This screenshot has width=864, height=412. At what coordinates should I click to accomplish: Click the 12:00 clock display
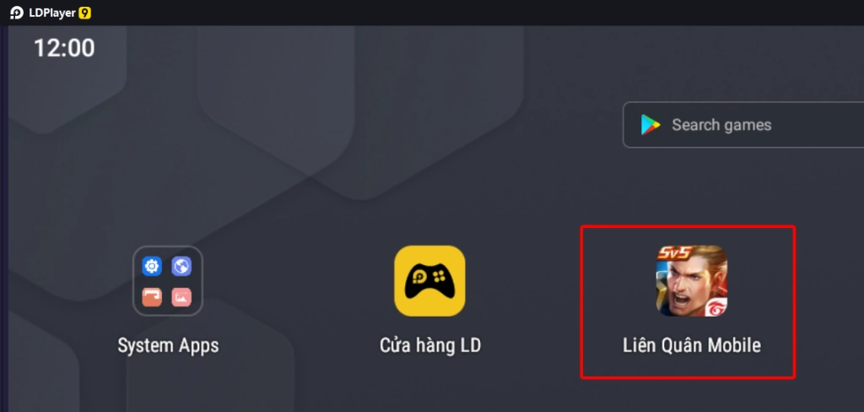coord(64,48)
